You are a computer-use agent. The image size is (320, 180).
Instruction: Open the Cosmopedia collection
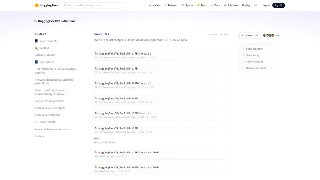click(46, 62)
